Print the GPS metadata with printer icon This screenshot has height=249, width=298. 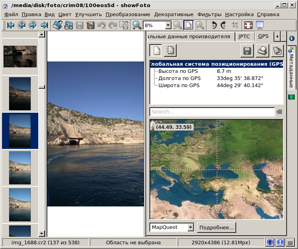(262, 50)
